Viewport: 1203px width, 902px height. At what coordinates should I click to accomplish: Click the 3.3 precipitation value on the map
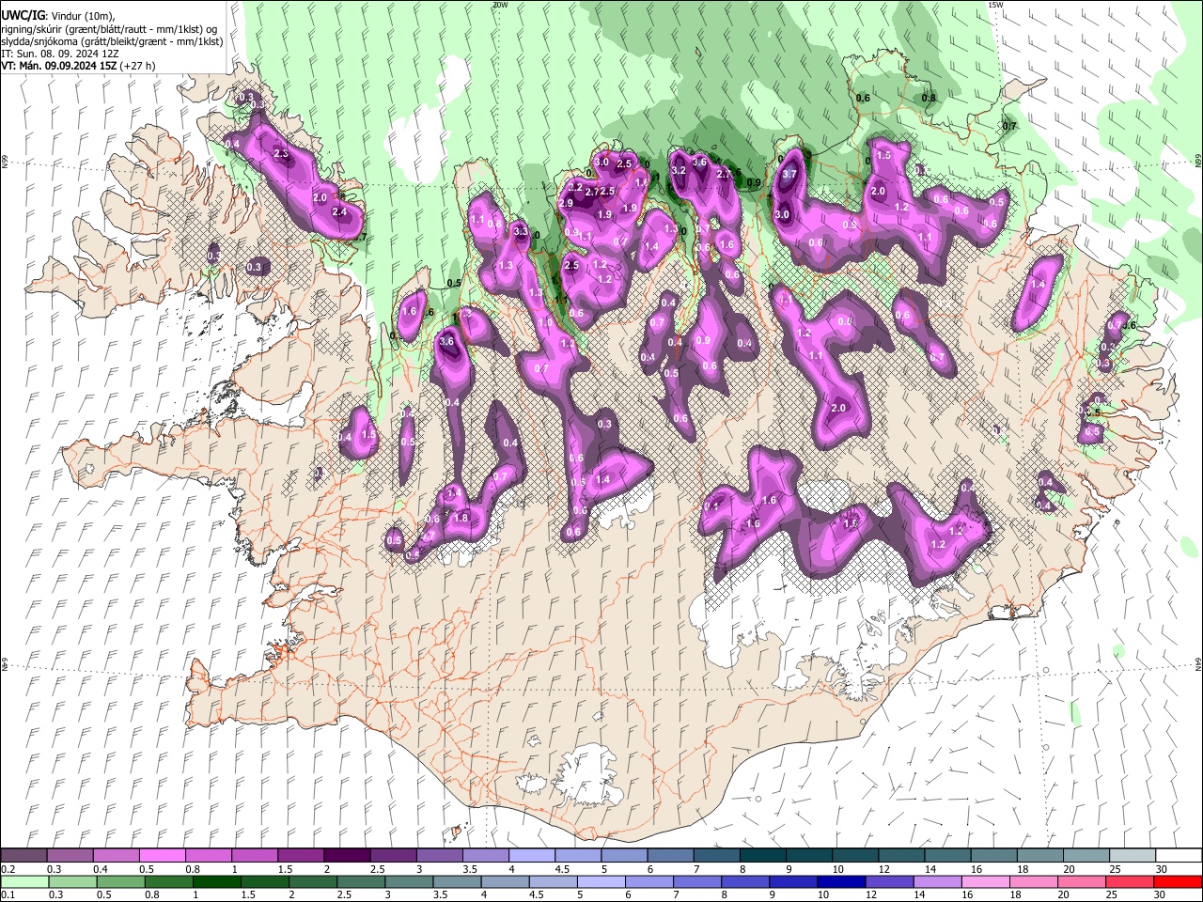tap(520, 231)
